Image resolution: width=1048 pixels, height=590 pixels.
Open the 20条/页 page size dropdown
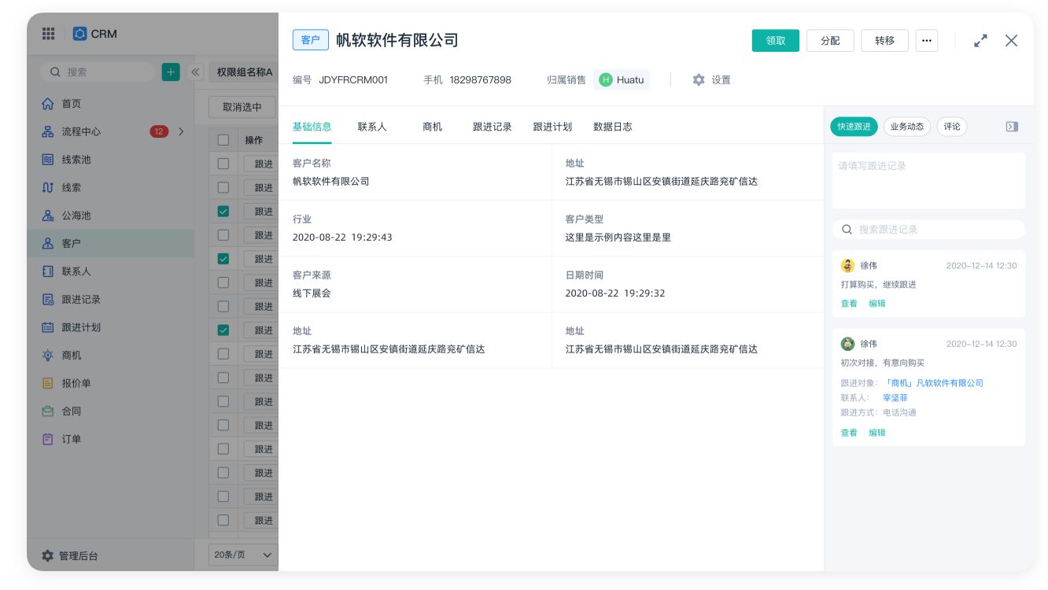(243, 555)
